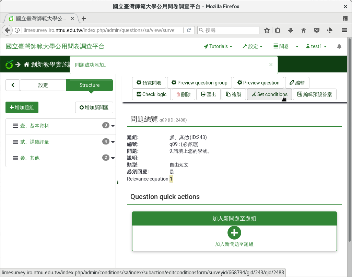Reload the page with refresh icon
The image size is (352, 277).
click(x=189, y=30)
